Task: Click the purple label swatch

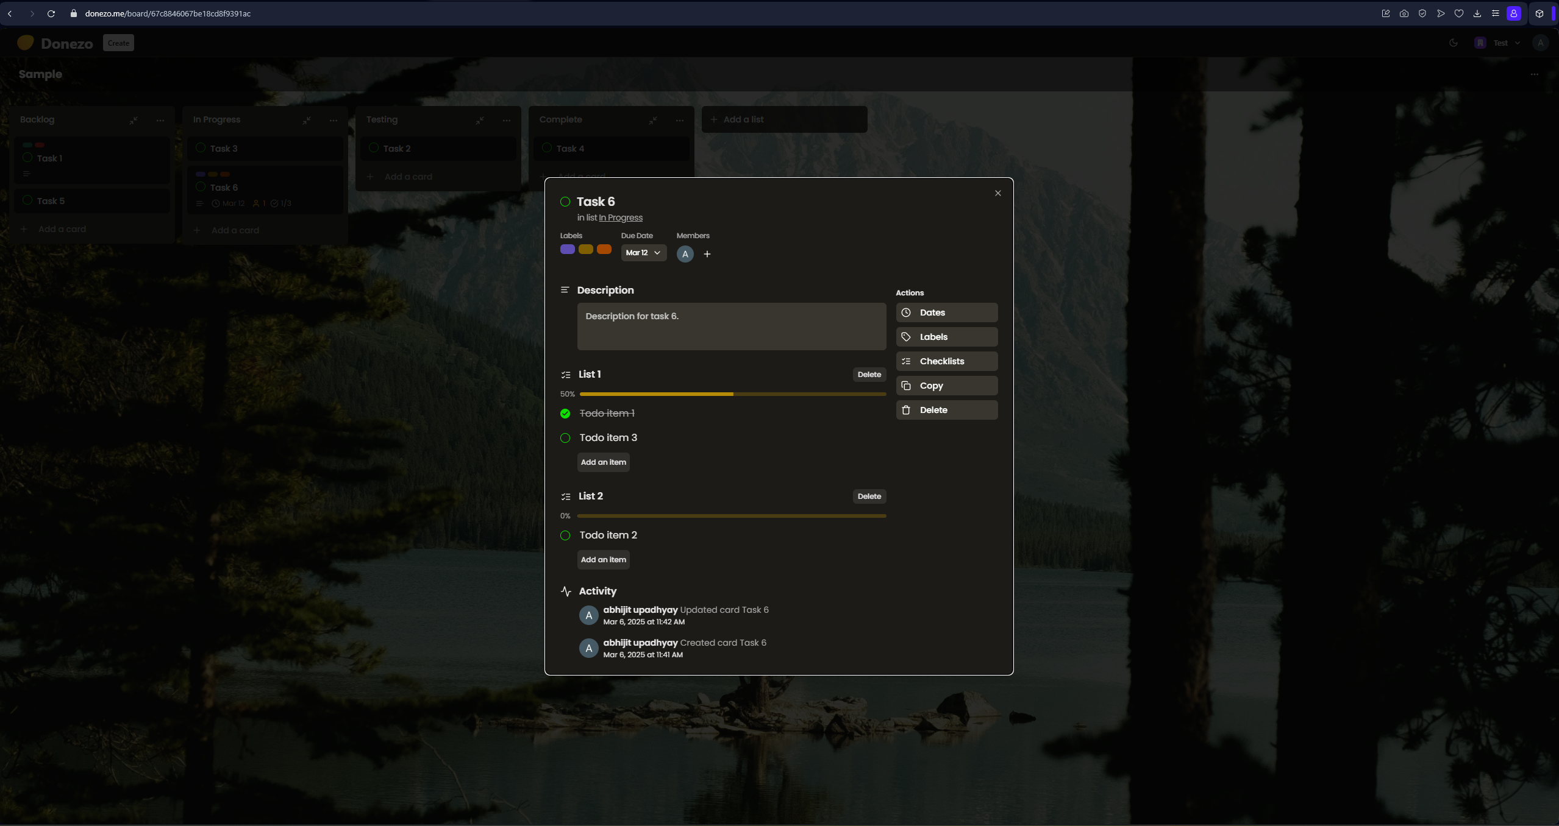Action: point(567,249)
